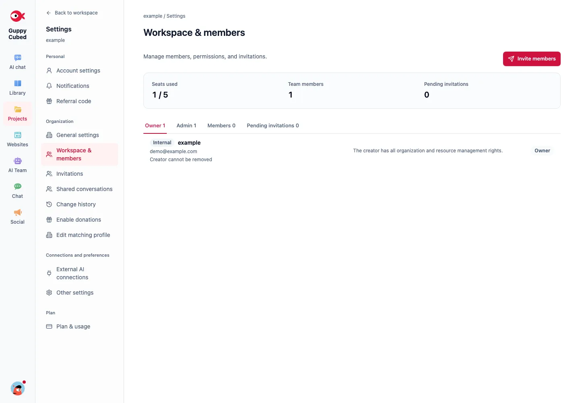The image size is (580, 403).
Task: Switch to the Owner 1 tab
Action: (x=155, y=126)
